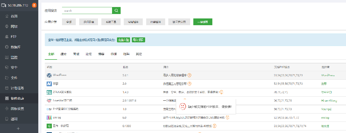Click the PHP宝塔IDC Bty logo icon
This screenshot has width=346, height=133.
tap(49, 109)
